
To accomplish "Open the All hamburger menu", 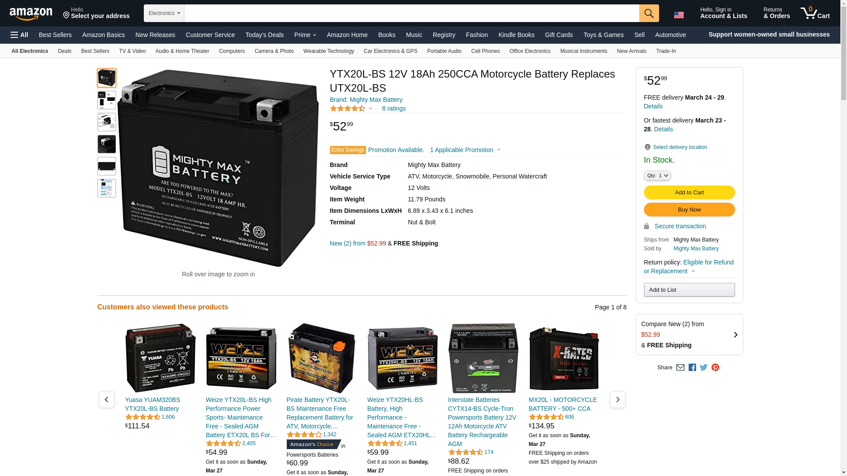I will (x=19, y=35).
